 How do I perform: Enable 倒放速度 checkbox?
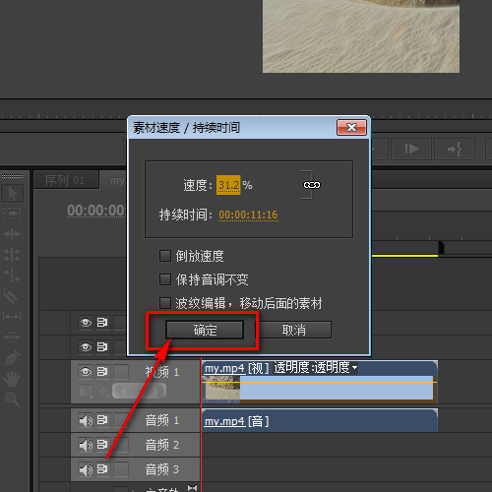pos(165,256)
